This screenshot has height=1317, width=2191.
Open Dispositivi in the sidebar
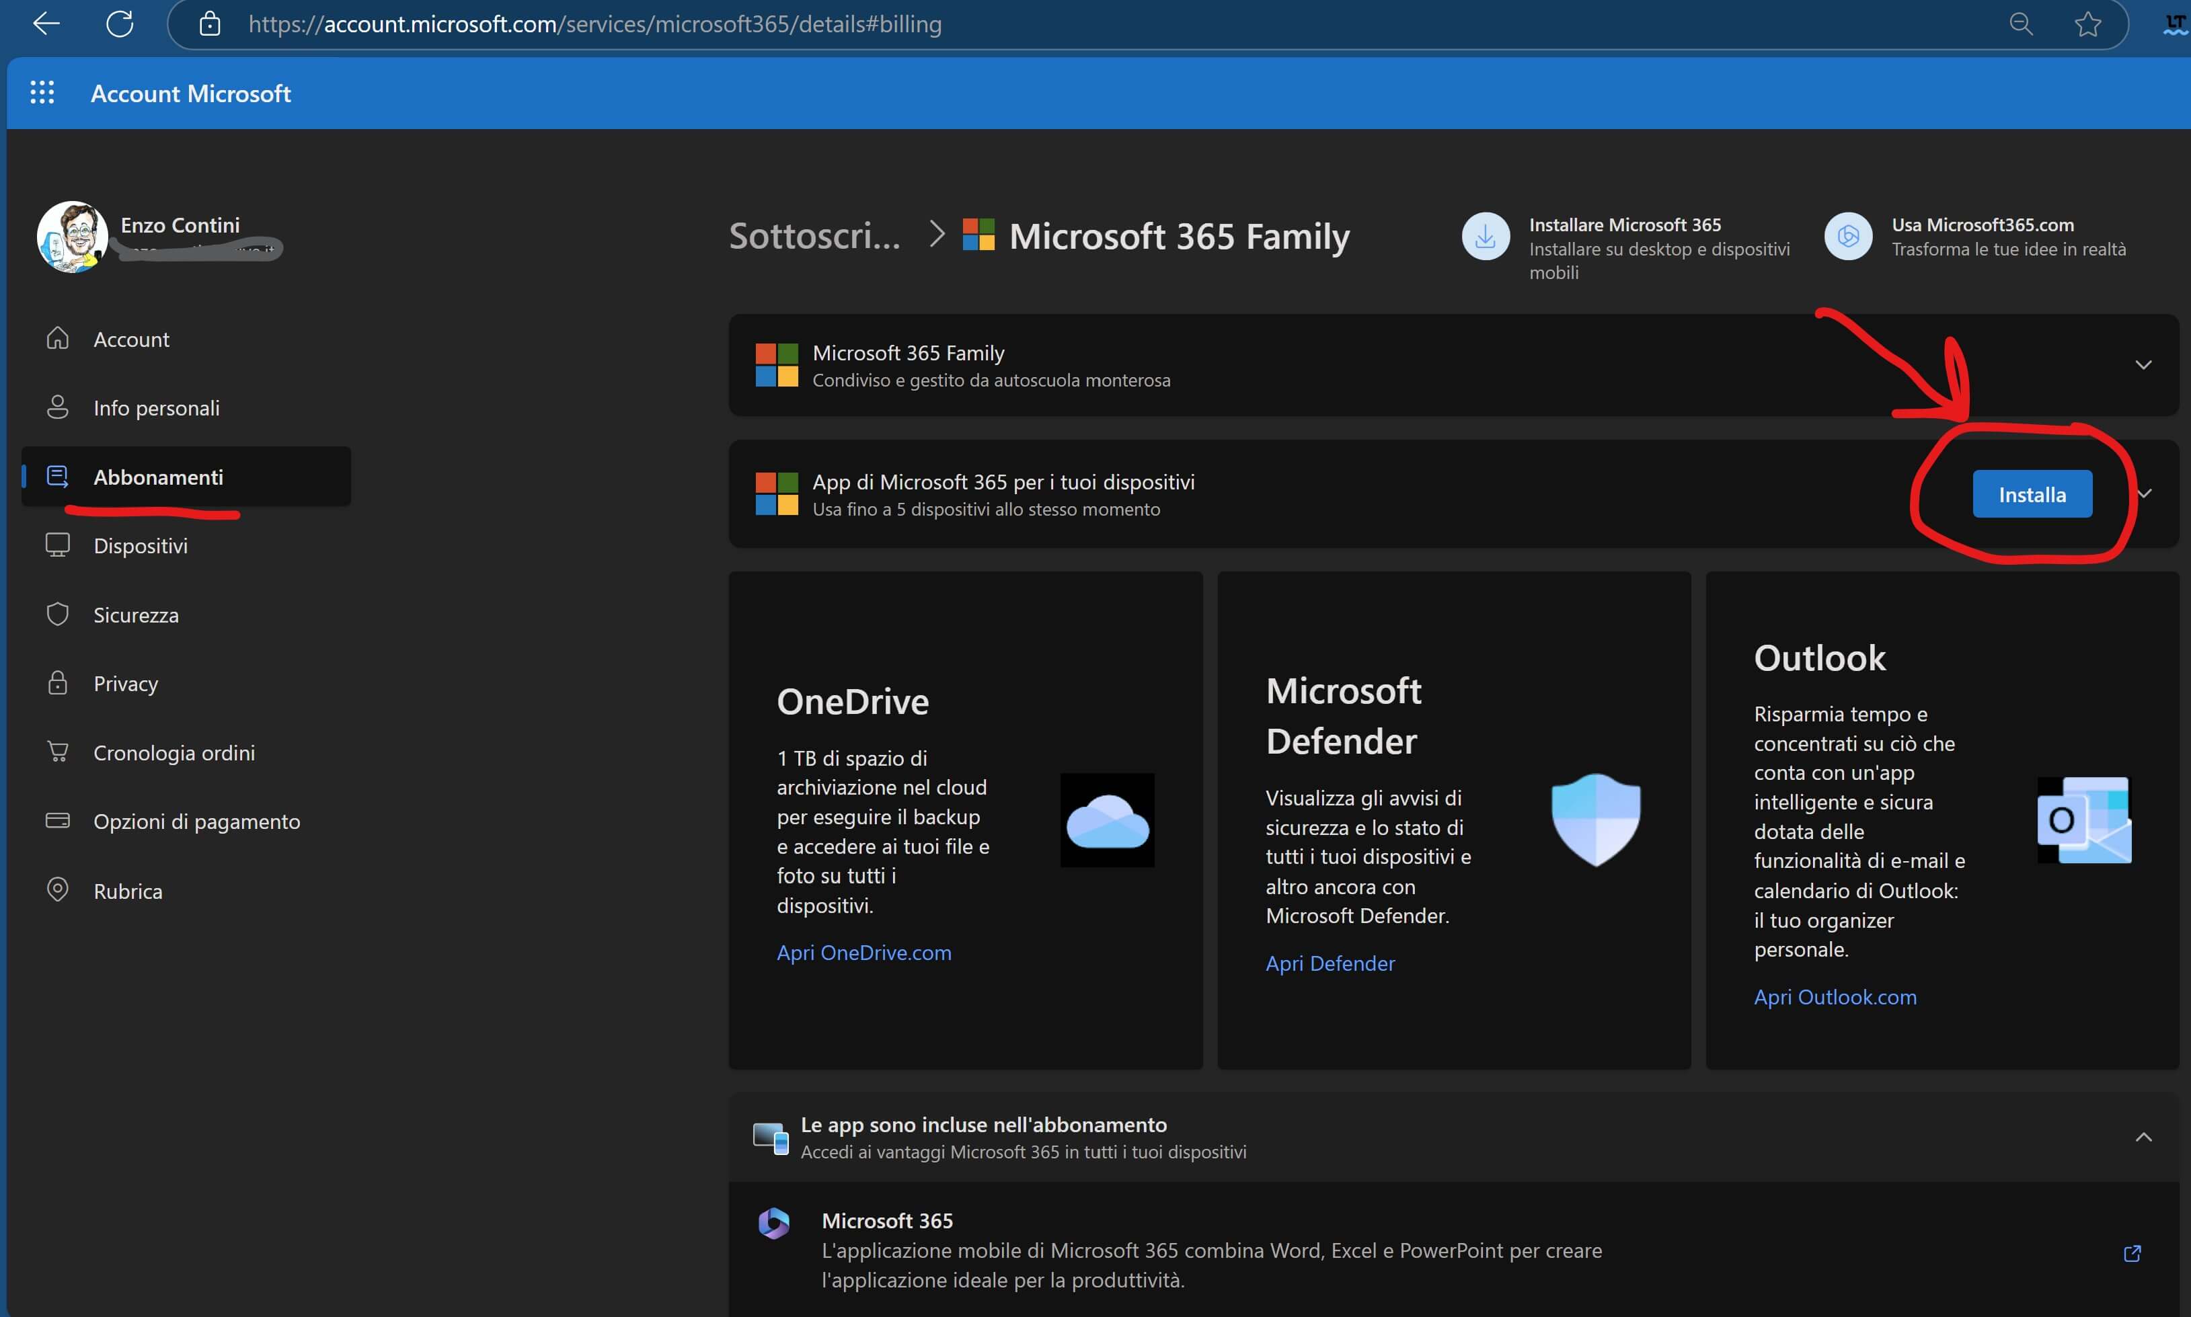tap(141, 546)
